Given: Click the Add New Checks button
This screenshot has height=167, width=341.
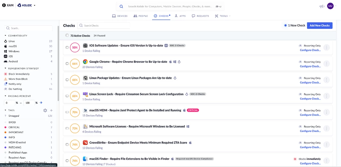Looking at the screenshot, I should [x=320, y=25].
